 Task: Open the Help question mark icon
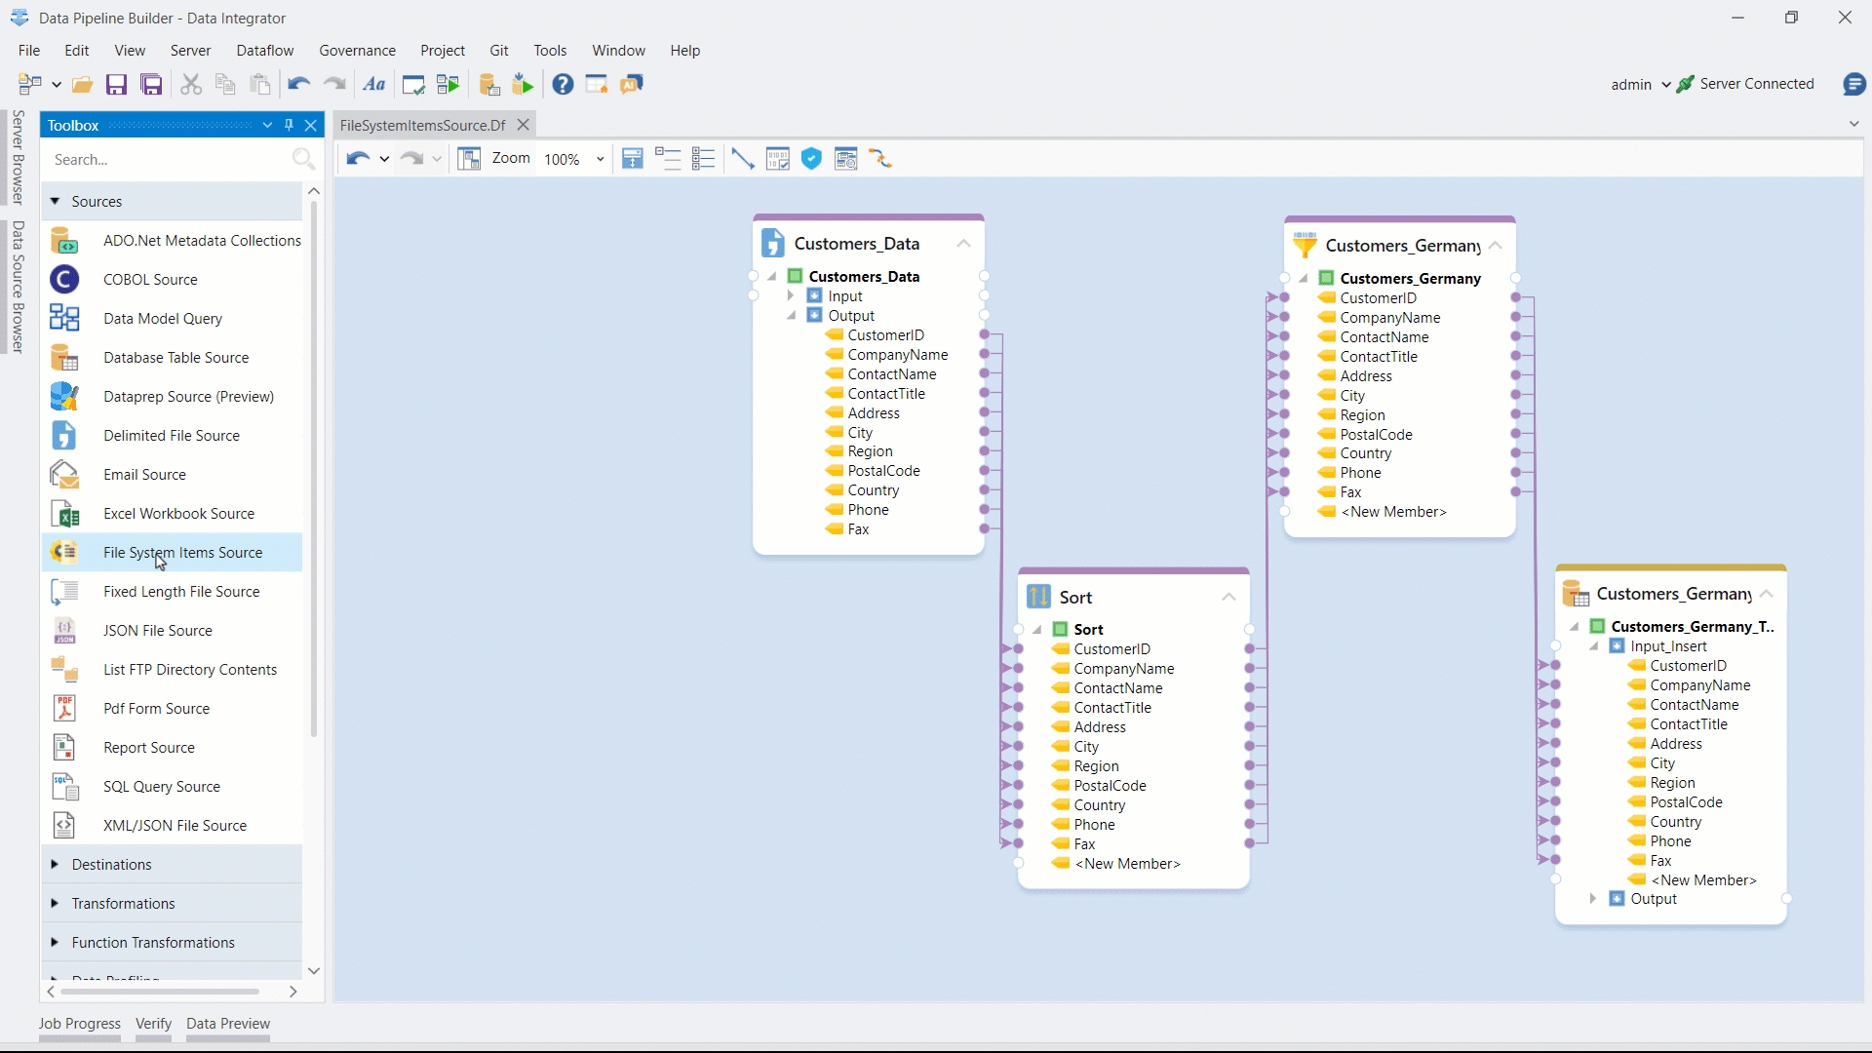tap(563, 85)
